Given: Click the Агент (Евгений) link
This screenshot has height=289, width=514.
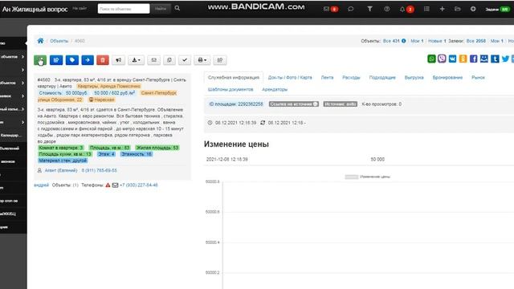Looking at the screenshot, I should (61, 170).
